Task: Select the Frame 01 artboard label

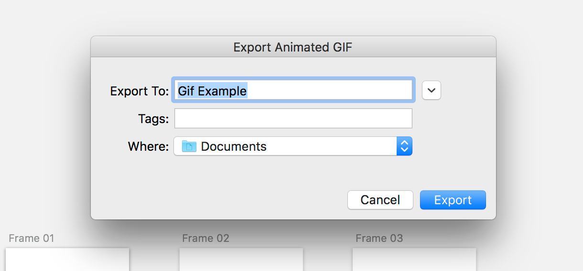Action: point(32,238)
